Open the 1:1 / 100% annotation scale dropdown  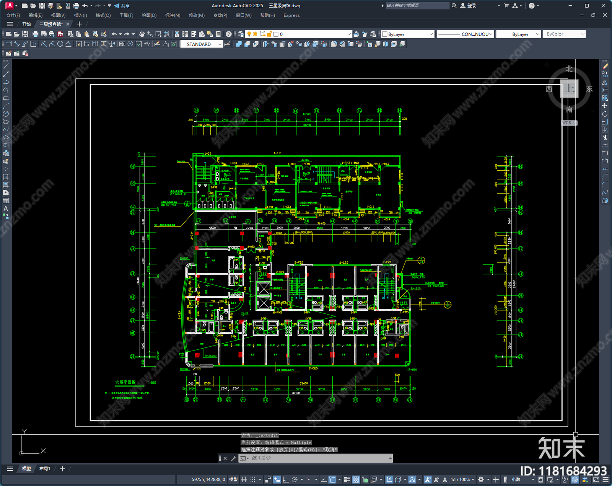[x=462, y=479]
